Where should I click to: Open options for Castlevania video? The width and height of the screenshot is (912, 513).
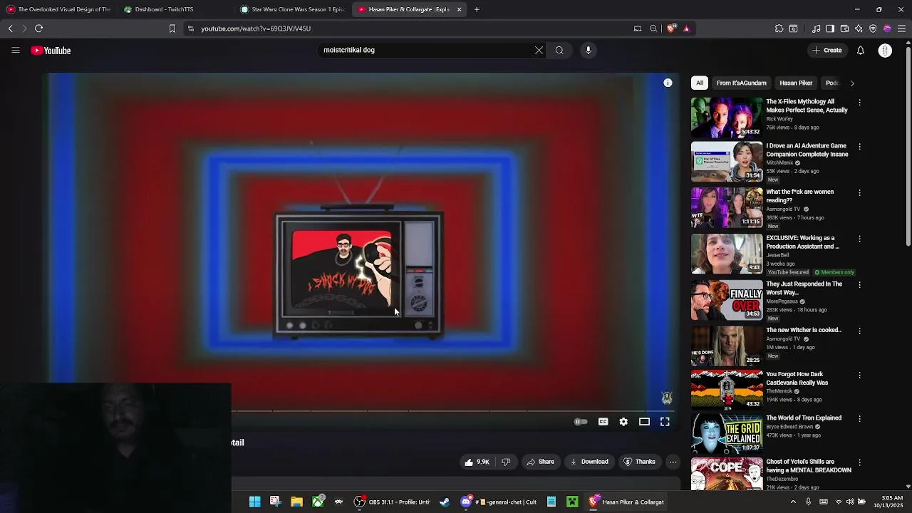point(859,375)
